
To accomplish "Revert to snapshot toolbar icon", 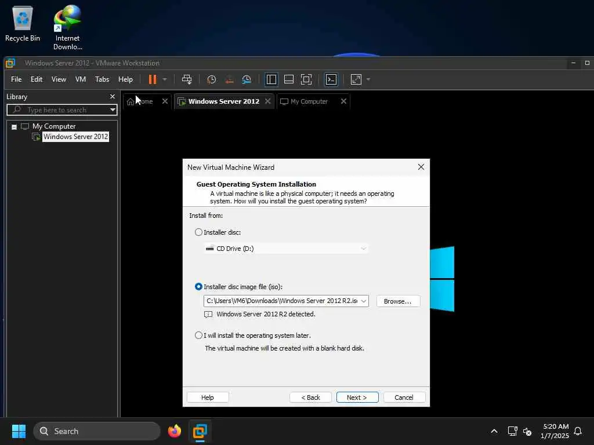I will (229, 79).
